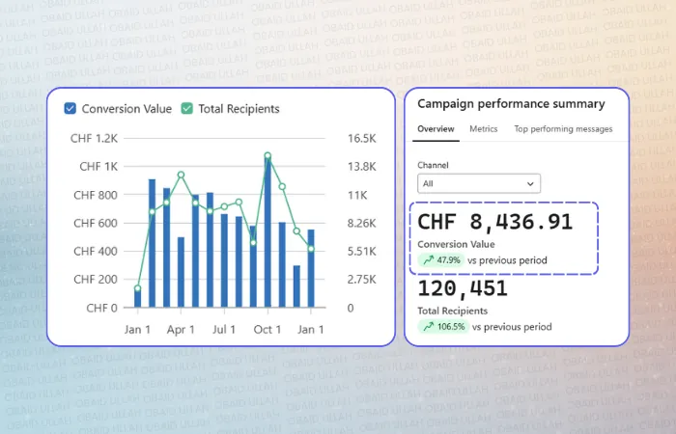Click the Conversion Value legend label
The image size is (676, 434).
pyautogui.click(x=127, y=109)
